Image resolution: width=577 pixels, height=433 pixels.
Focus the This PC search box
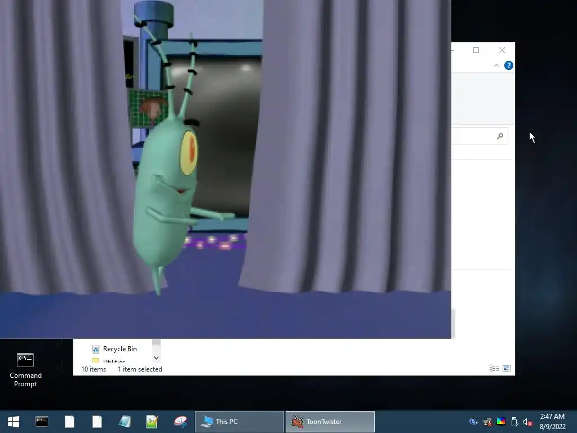pyautogui.click(x=480, y=136)
